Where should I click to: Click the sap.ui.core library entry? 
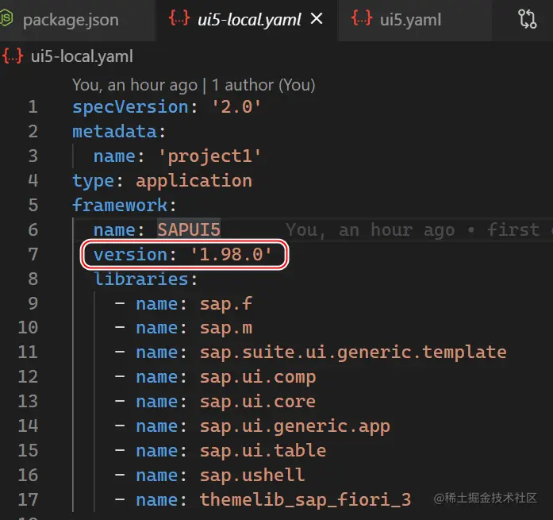pos(258,402)
